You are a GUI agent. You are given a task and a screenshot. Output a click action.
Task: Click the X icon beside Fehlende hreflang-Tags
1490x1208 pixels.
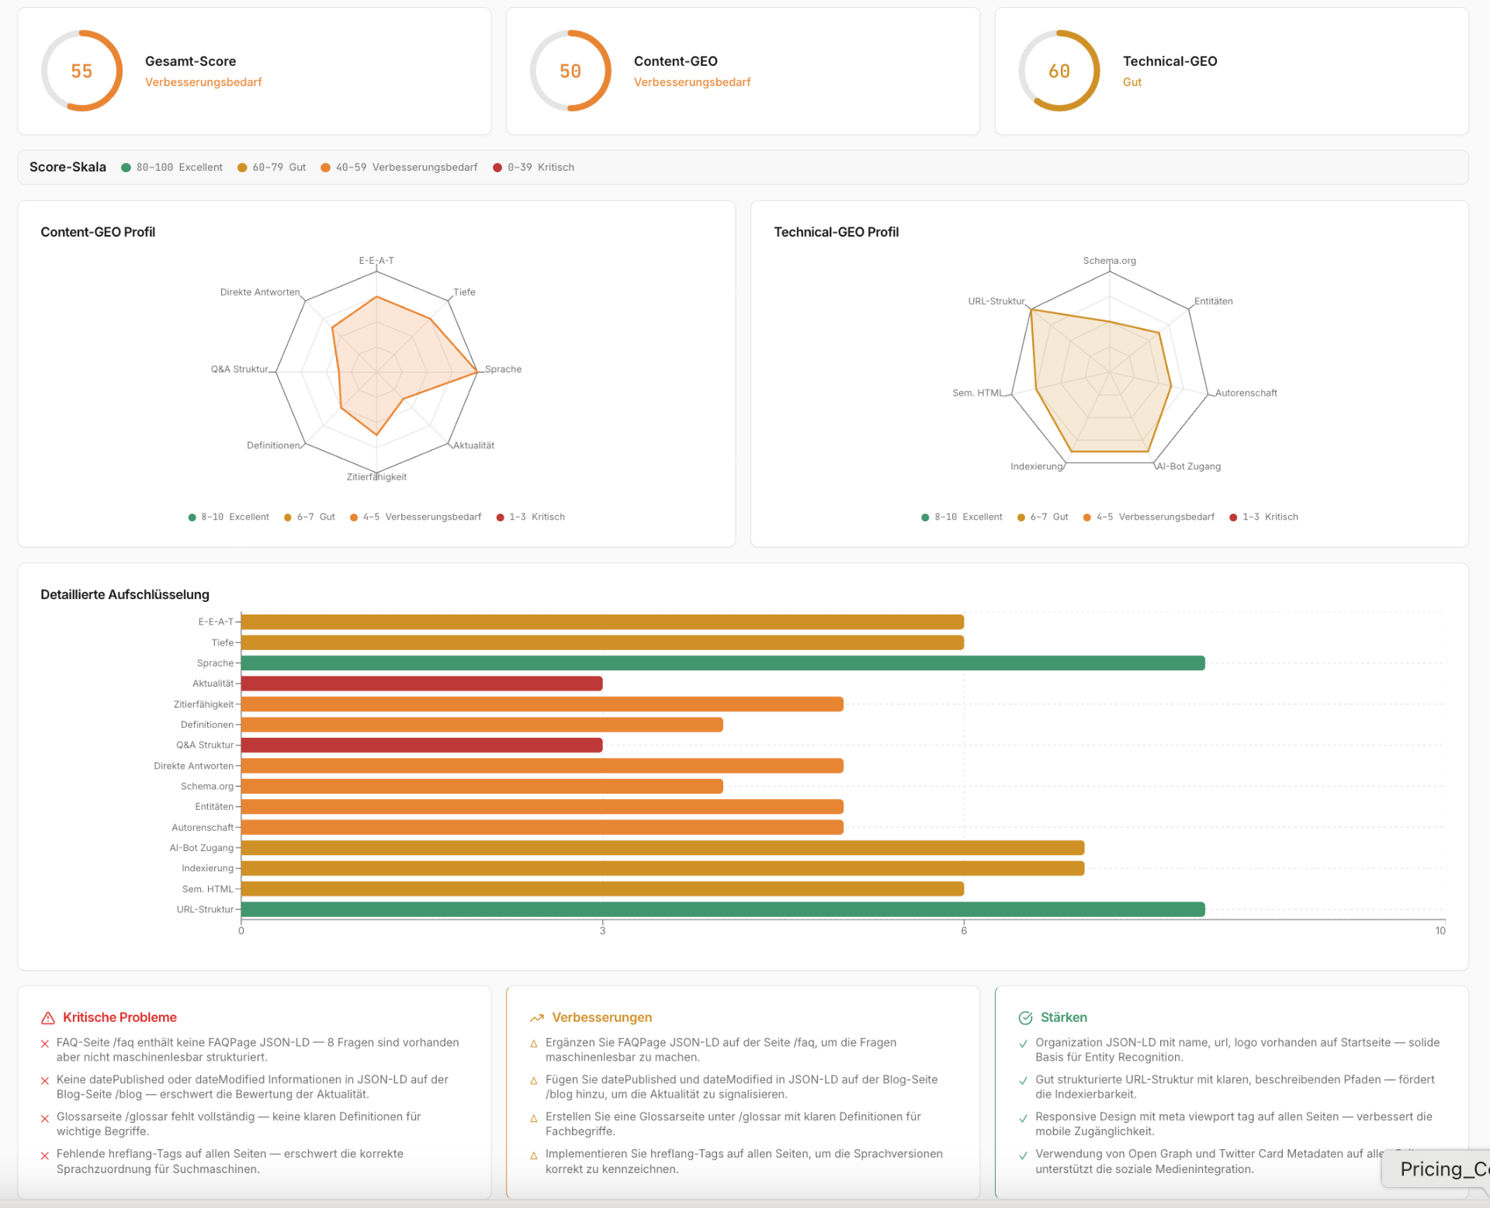[45, 1155]
